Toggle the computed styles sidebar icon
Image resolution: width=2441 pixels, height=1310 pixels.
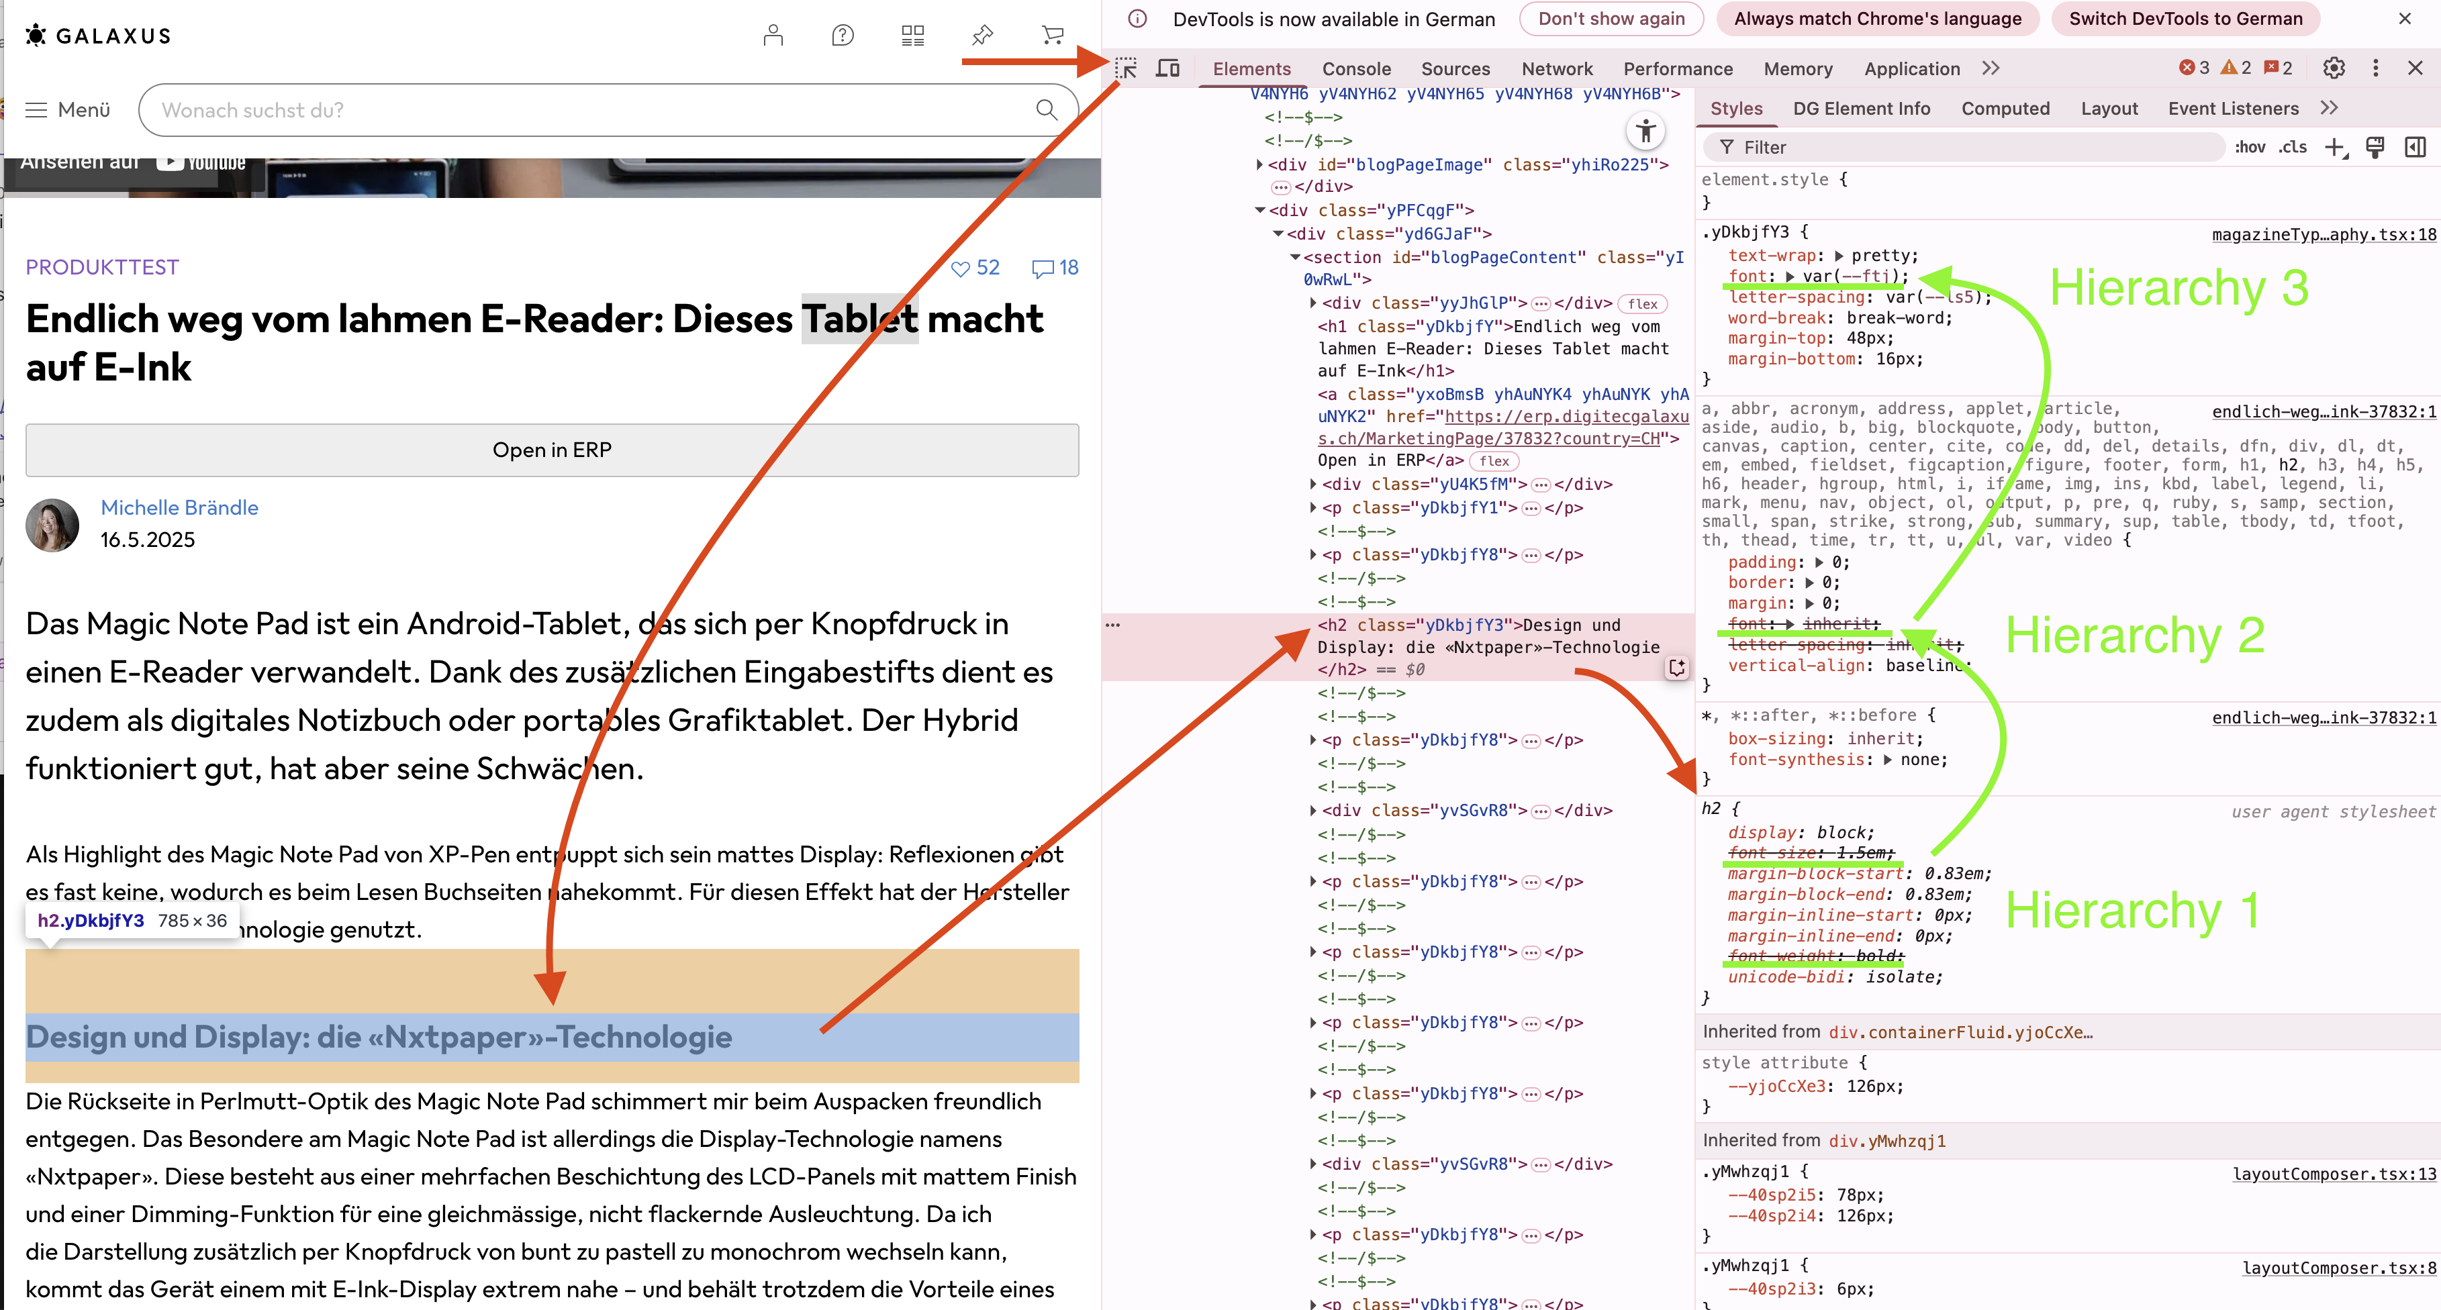click(2414, 147)
